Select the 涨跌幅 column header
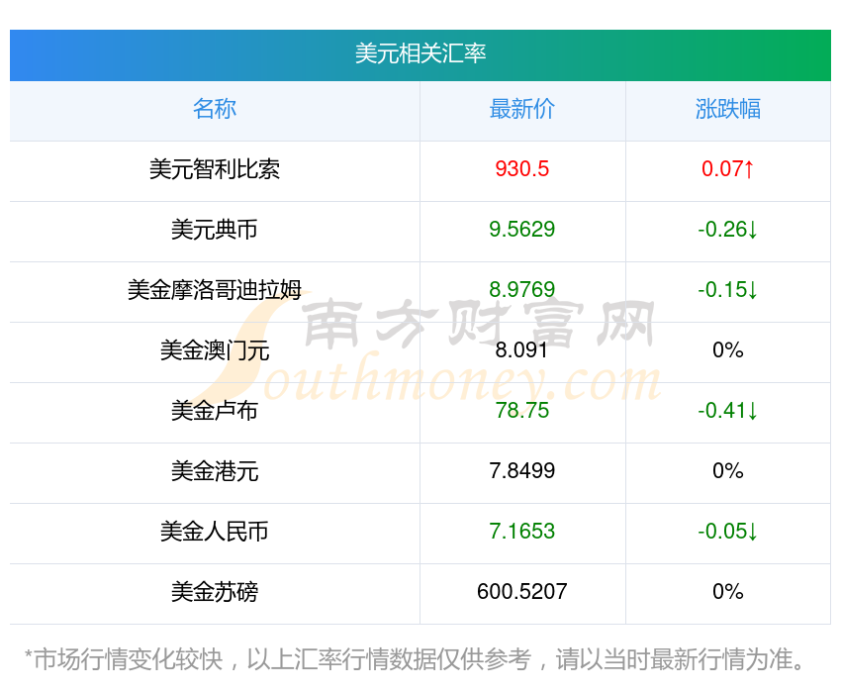 coord(728,109)
